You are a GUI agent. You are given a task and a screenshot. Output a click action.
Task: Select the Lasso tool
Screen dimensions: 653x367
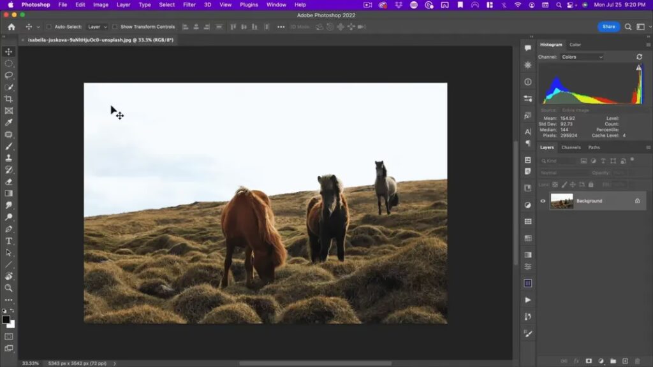point(9,75)
